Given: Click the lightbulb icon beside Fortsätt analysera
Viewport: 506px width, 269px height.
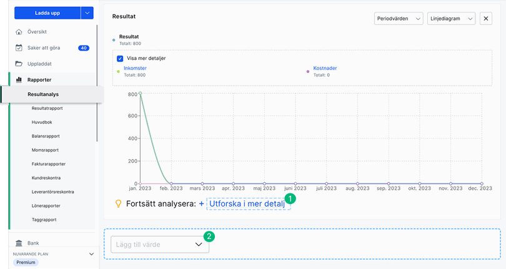Looking at the screenshot, I should [x=117, y=203].
